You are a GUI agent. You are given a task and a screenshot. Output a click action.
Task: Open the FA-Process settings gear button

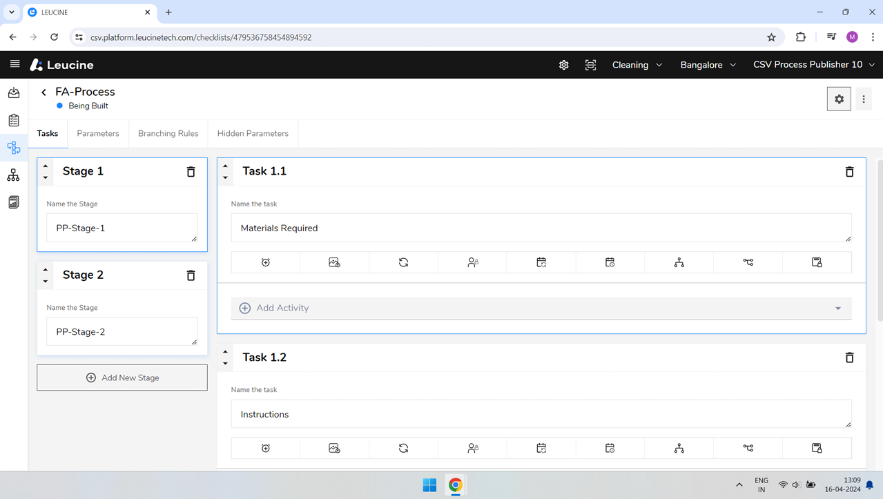(x=839, y=99)
